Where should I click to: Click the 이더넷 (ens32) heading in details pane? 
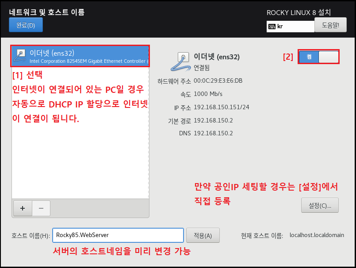coord(217,57)
